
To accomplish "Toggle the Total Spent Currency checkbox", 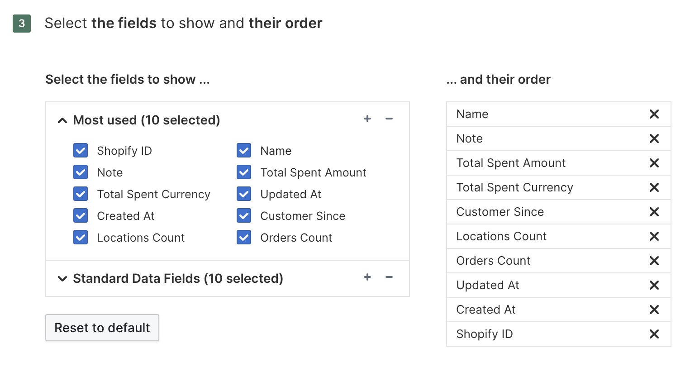I will (x=80, y=194).
